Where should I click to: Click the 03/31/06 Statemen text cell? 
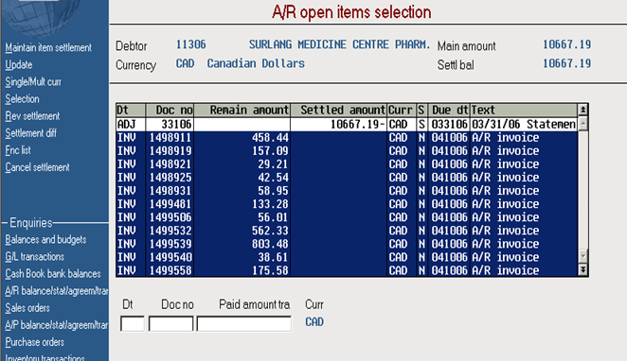(524, 125)
